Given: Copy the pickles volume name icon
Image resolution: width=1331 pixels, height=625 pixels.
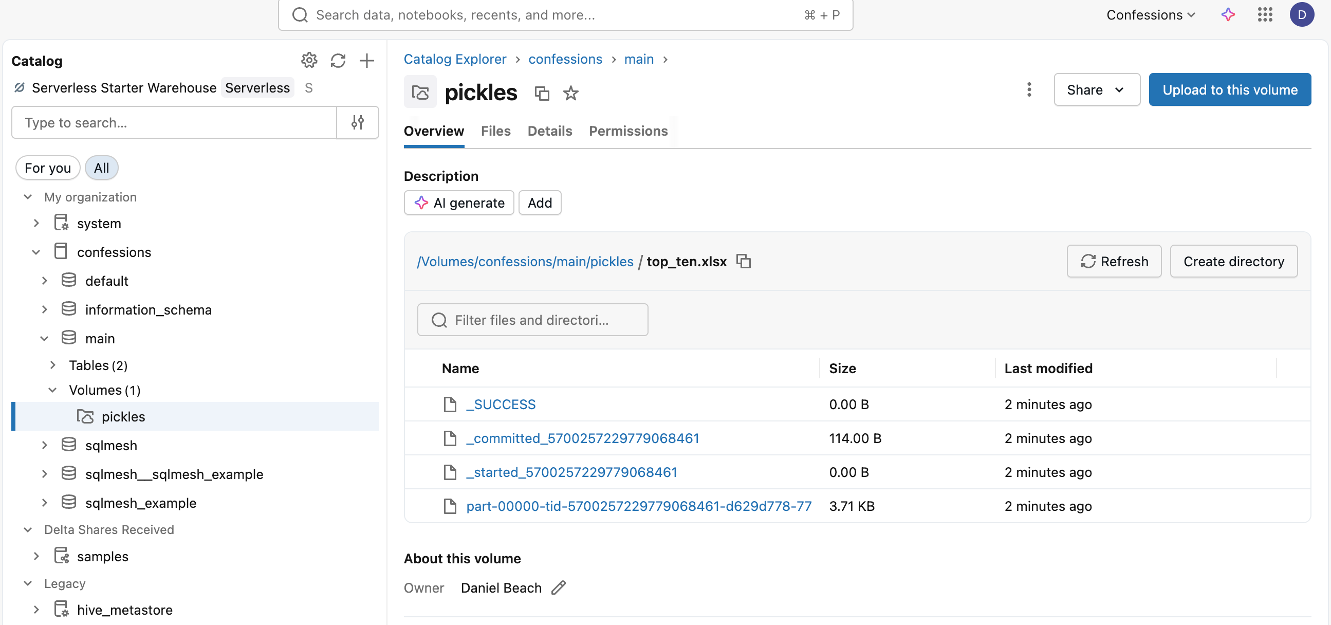Looking at the screenshot, I should coord(542,94).
